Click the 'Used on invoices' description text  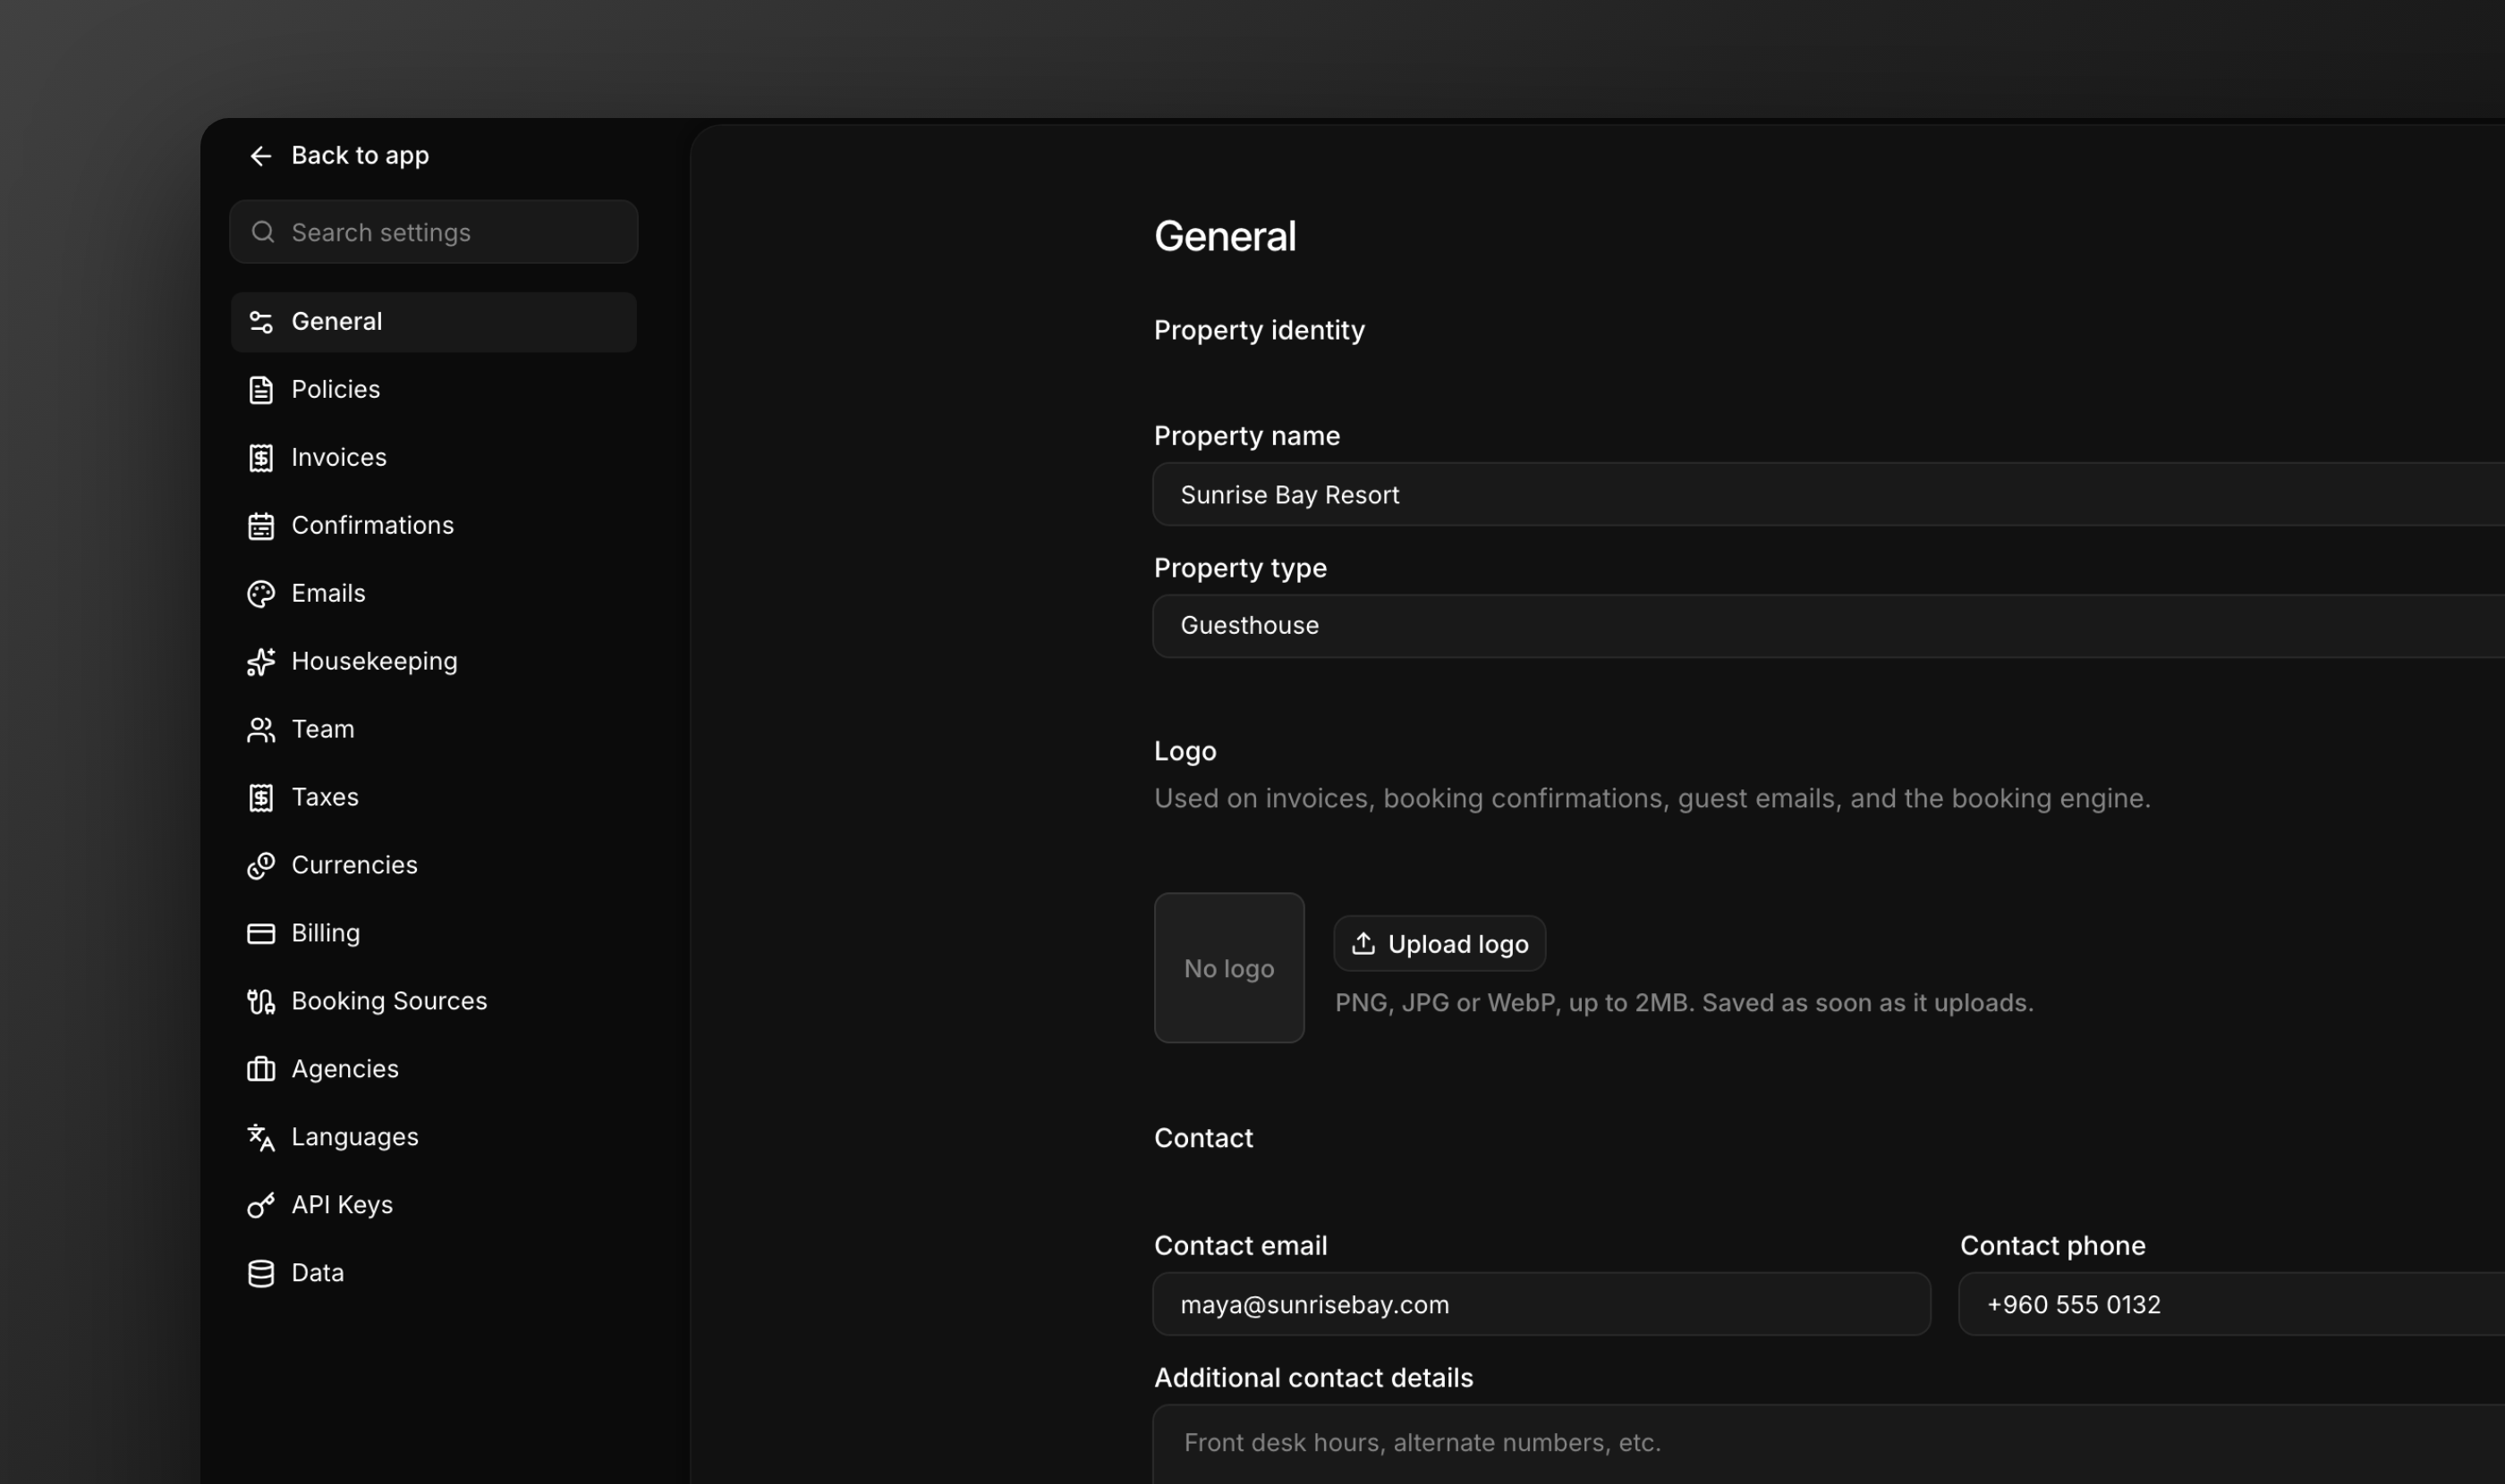pos(1652,799)
